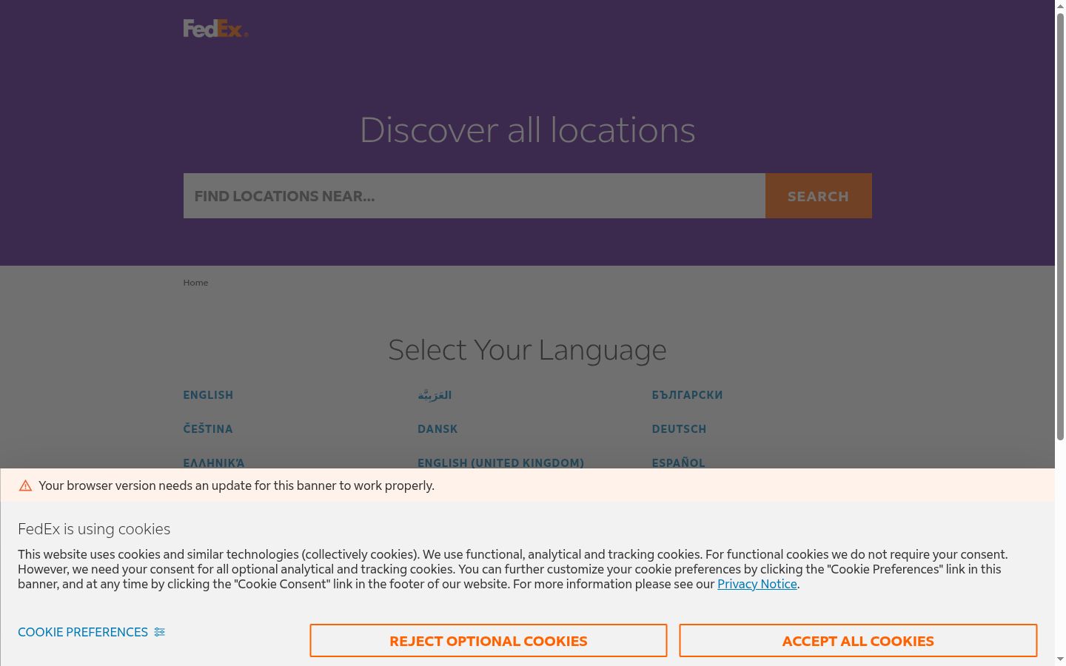Select ENGLISH language
Viewport: 1066px width, 666px height.
(x=208, y=395)
